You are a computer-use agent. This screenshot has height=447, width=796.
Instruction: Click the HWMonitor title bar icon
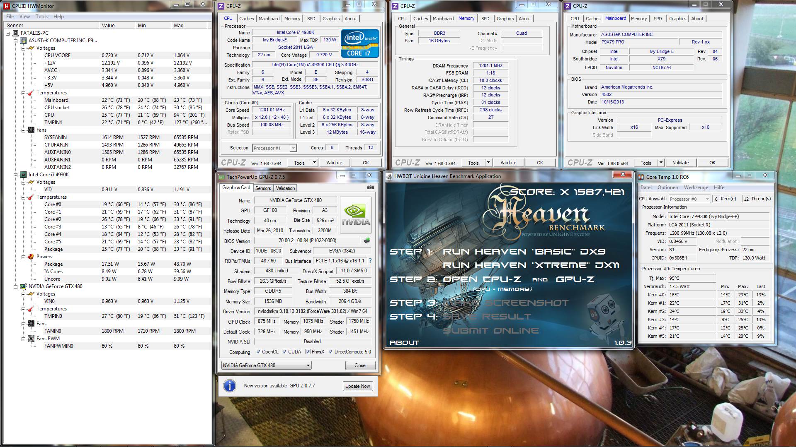[x=7, y=6]
